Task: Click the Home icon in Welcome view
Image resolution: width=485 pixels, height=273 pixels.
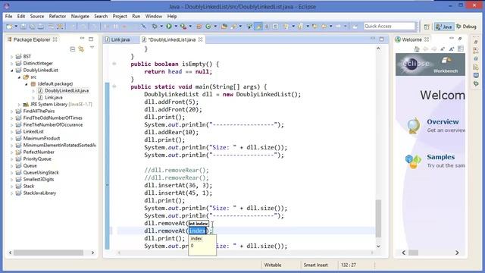Action: 417,49
